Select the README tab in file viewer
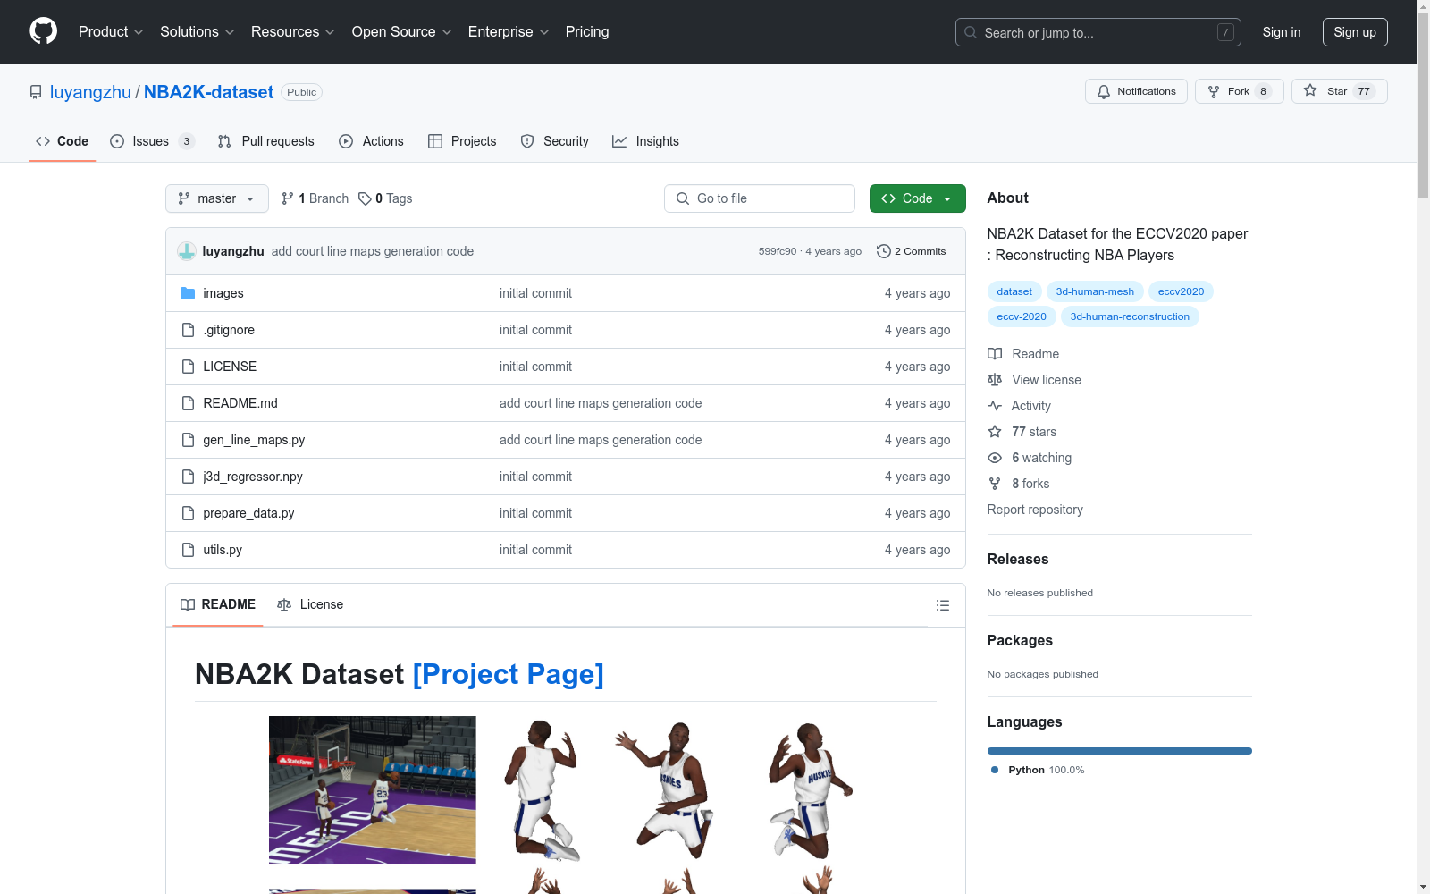This screenshot has height=894, width=1430. pyautogui.click(x=218, y=604)
